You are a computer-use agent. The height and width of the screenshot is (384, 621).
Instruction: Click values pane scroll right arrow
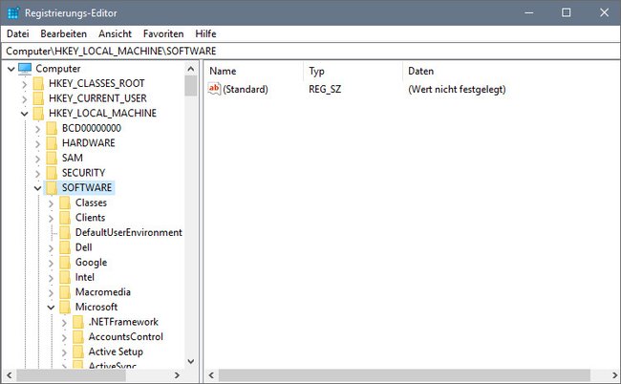(x=614, y=374)
